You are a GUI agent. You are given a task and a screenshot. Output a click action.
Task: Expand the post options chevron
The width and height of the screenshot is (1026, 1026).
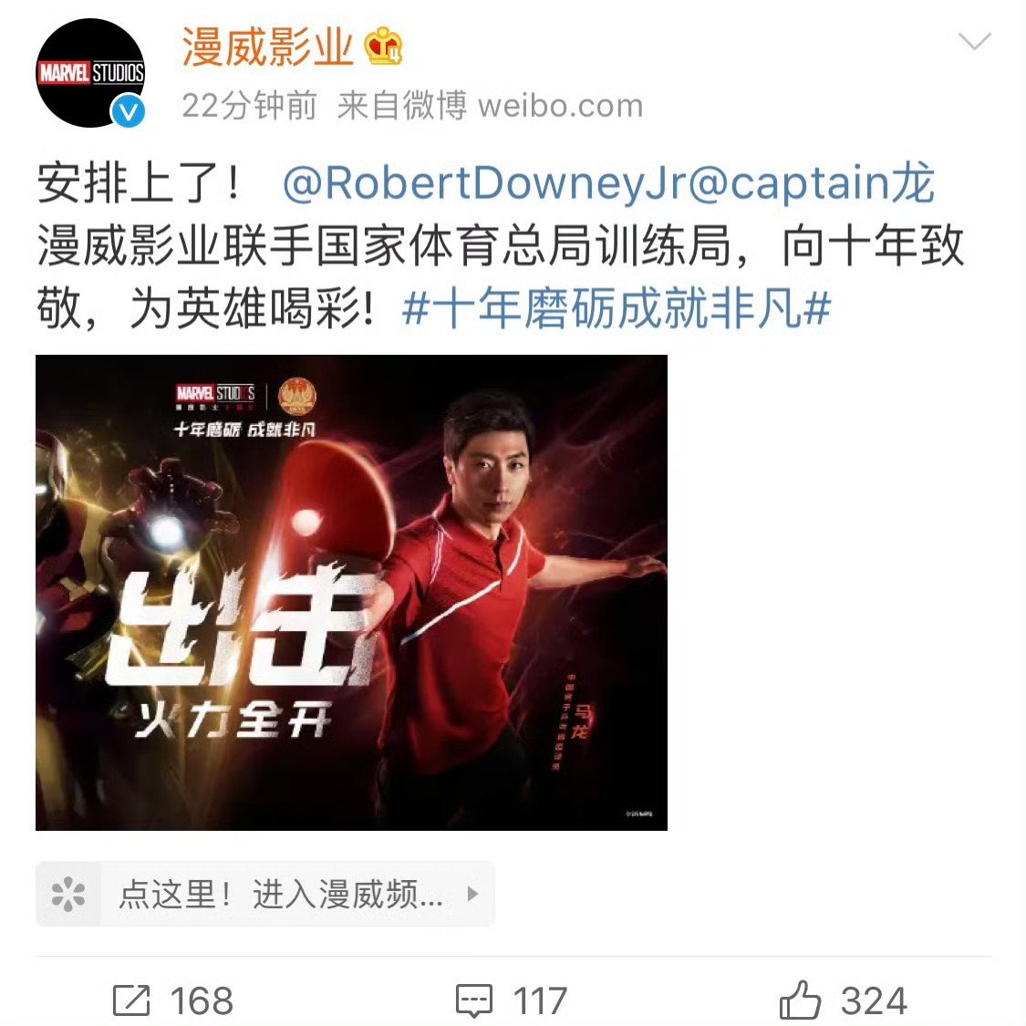click(974, 41)
